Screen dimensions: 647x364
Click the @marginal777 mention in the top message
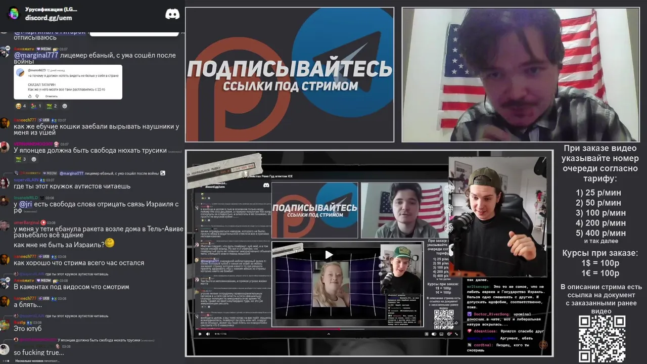tap(36, 55)
